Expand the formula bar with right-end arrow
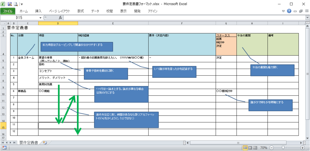The height and width of the screenshot is (151, 310). (x=308, y=18)
